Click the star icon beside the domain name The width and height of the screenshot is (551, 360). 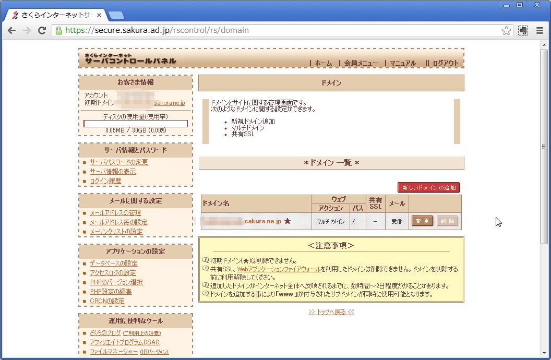click(x=288, y=221)
